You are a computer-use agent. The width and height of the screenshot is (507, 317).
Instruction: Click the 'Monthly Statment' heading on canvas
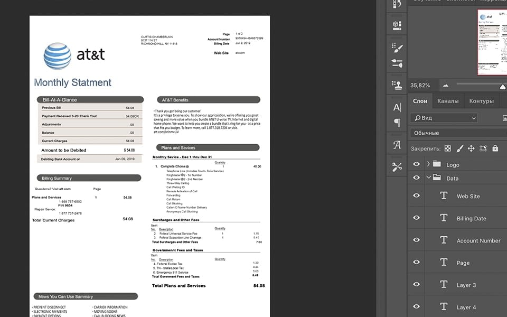pos(73,82)
